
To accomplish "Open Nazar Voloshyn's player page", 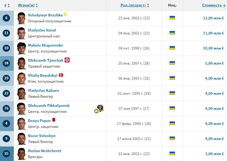I will (x=41, y=136).
